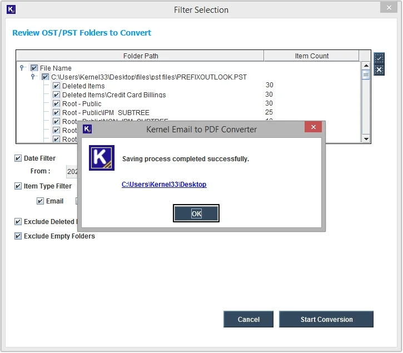Uncheck the Deleted Items folder checkbox
403x353 pixels.
[56, 86]
